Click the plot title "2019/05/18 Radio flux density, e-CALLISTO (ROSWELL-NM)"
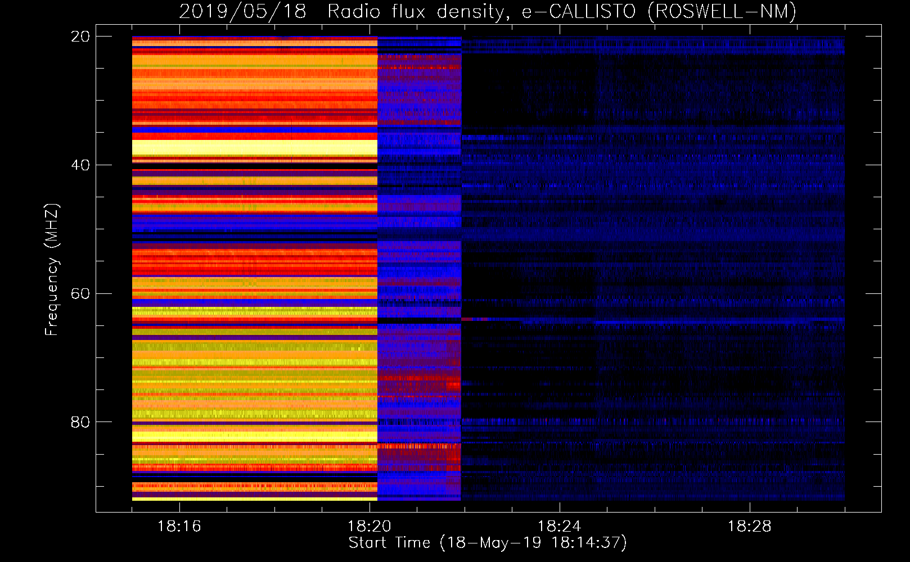This screenshot has height=562, width=910. point(488,11)
